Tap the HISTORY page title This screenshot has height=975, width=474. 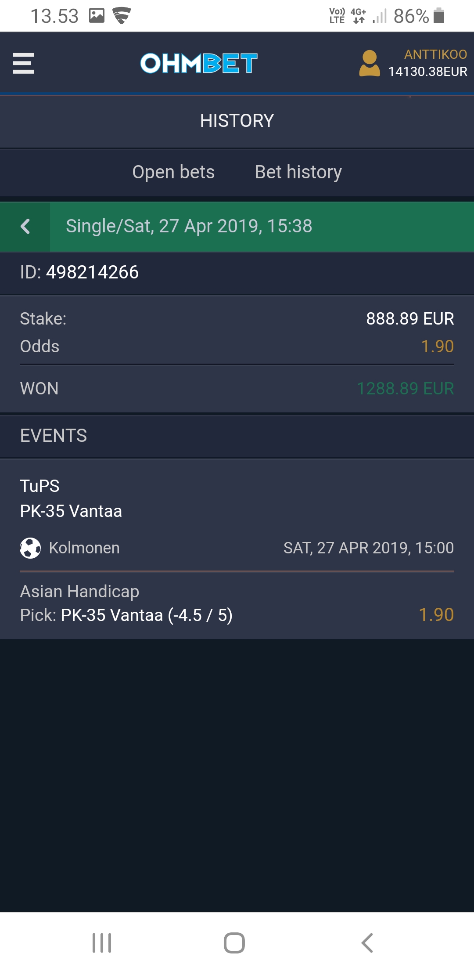pyautogui.click(x=237, y=121)
